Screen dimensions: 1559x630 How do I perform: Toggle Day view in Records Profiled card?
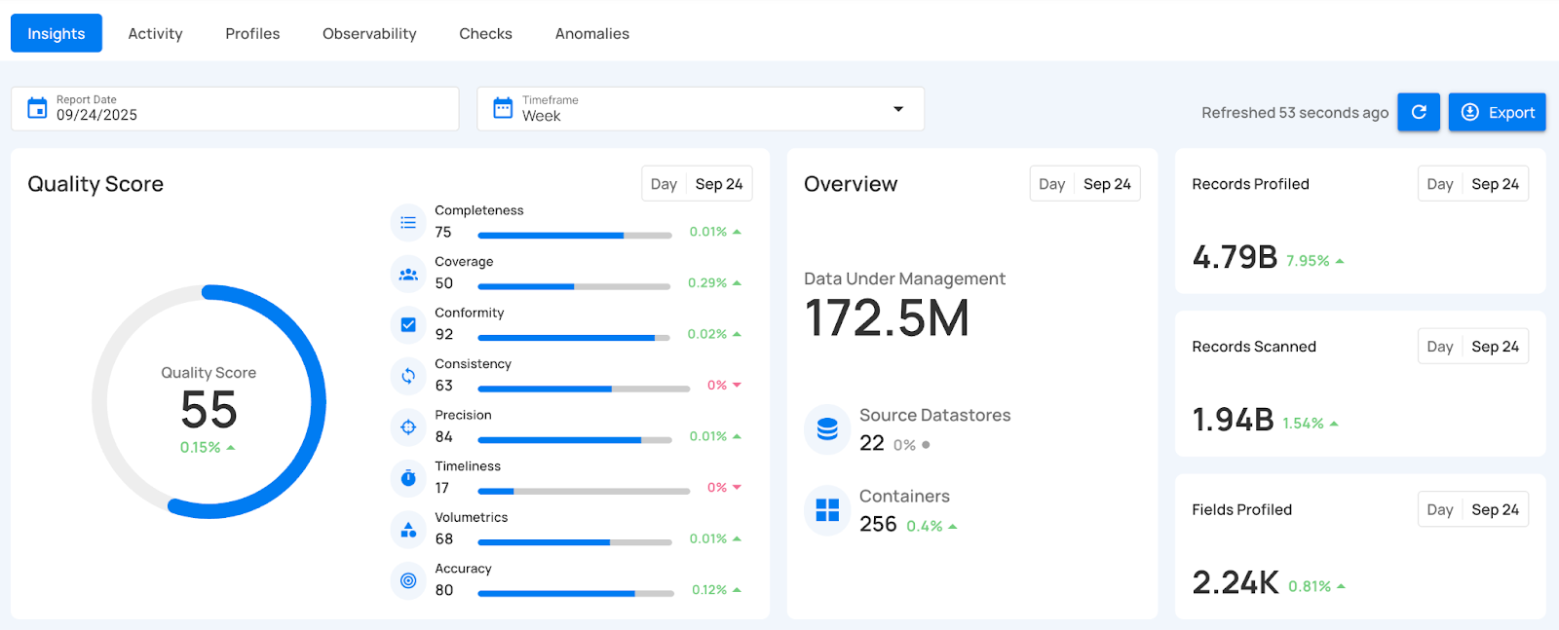(x=1439, y=184)
